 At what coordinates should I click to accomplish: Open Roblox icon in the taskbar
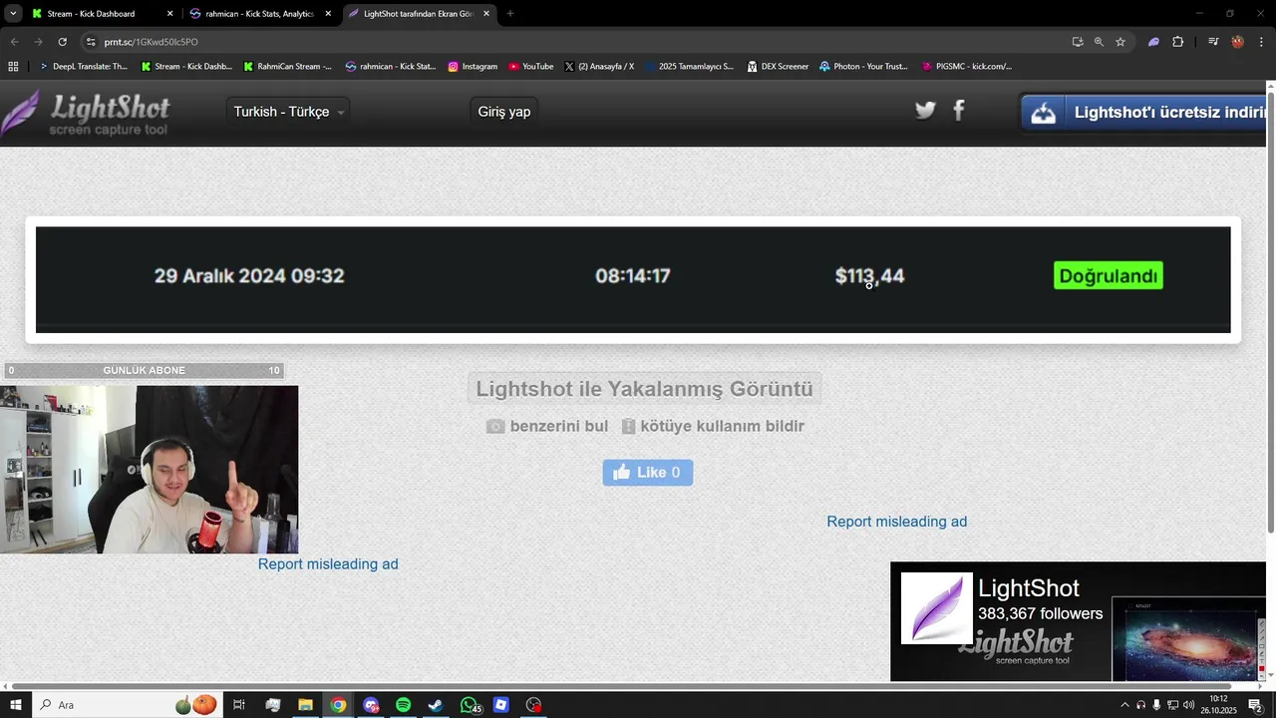pos(501,705)
